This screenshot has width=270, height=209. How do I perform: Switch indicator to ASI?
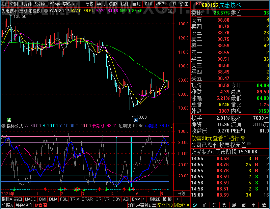point(126,199)
